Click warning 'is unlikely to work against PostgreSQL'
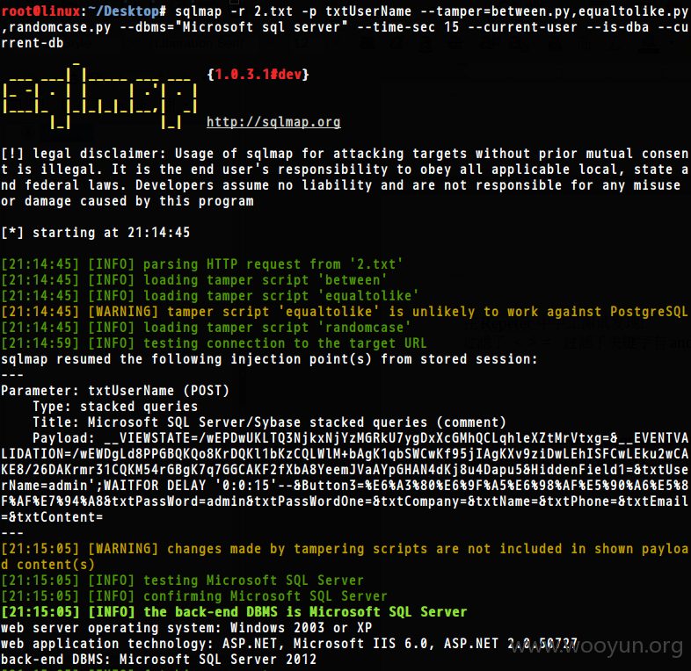The image size is (691, 671). (x=538, y=312)
